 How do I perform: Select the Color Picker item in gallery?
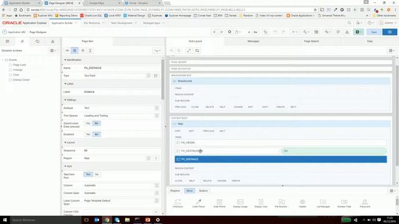coord(198,203)
